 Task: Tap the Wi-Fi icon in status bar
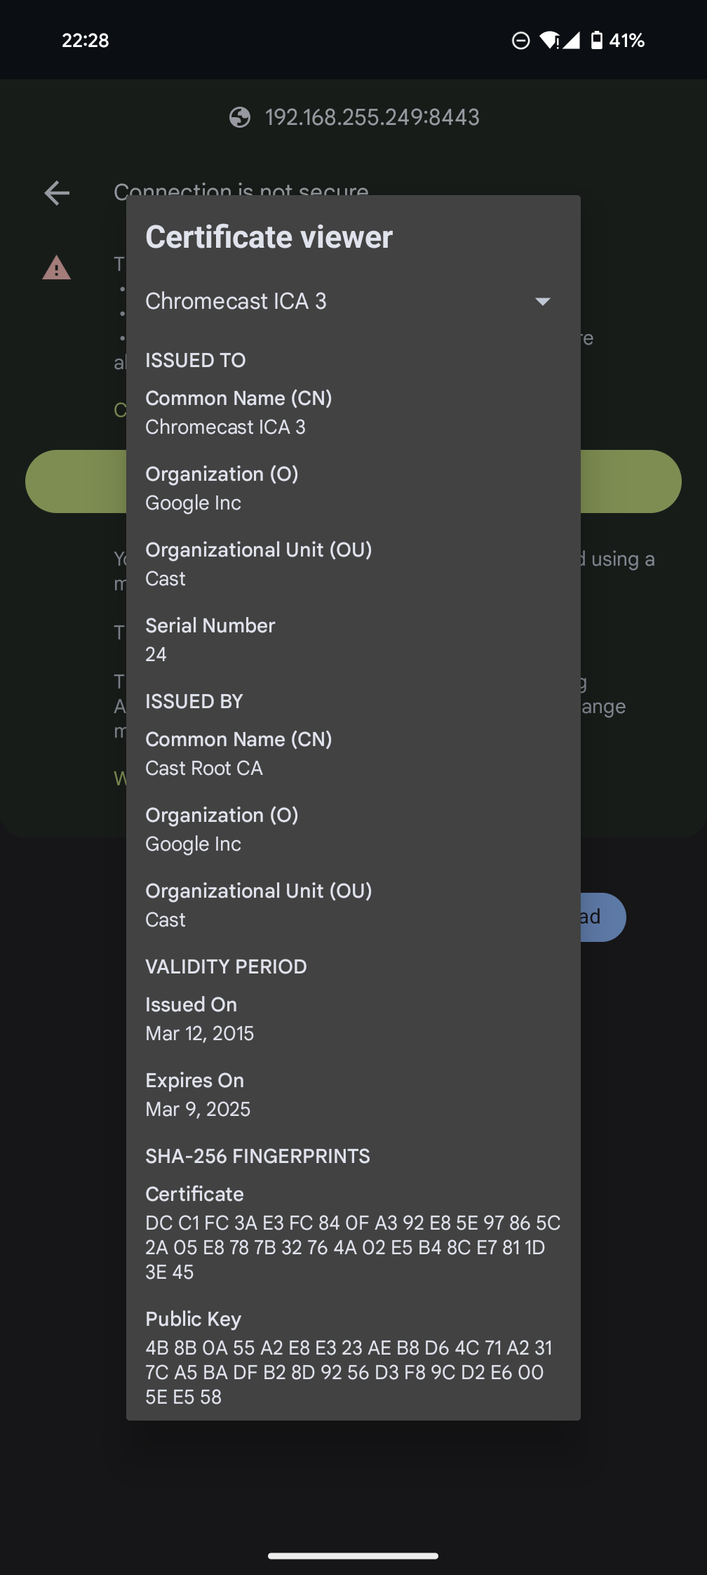(549, 40)
